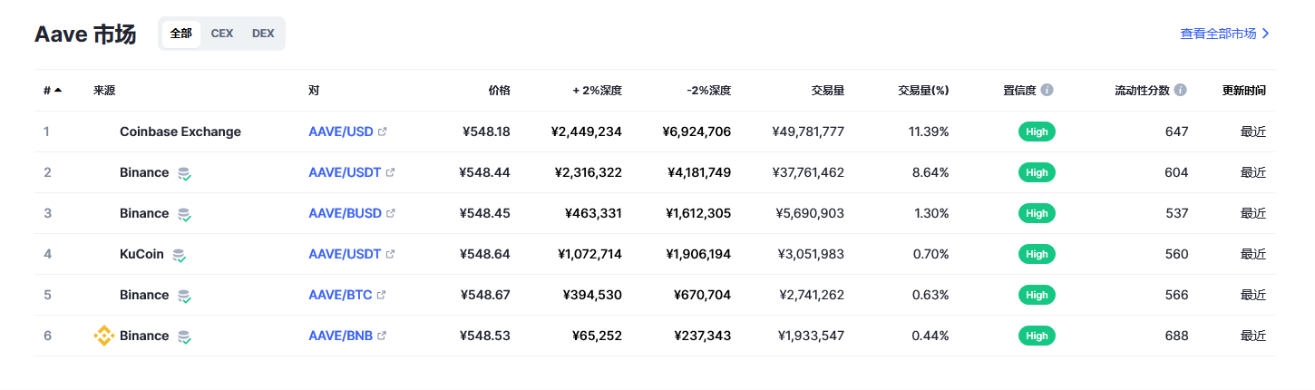Viewport: 1315px width, 390px height.
Task: Click the external link icon beside KuCoin AAVE/USDT
Action: (390, 254)
